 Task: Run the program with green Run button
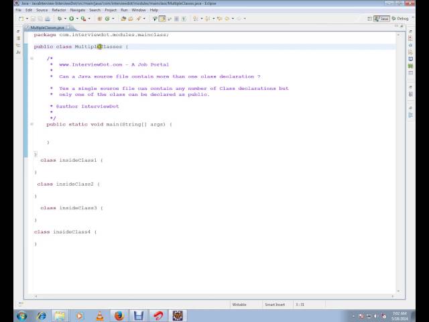tap(72, 19)
